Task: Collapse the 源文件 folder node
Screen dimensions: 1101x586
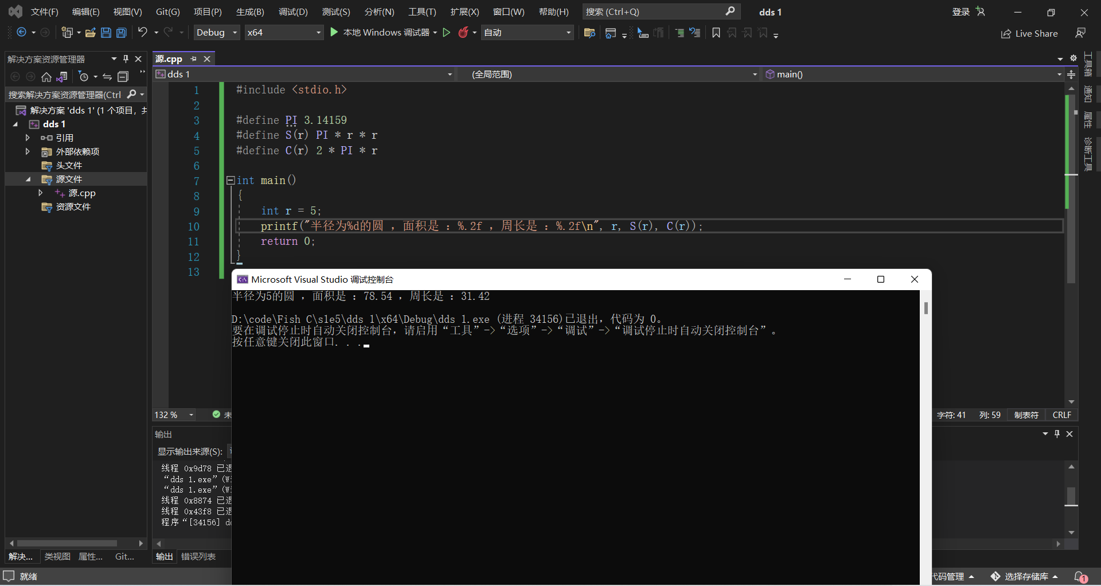Action: [x=28, y=179]
